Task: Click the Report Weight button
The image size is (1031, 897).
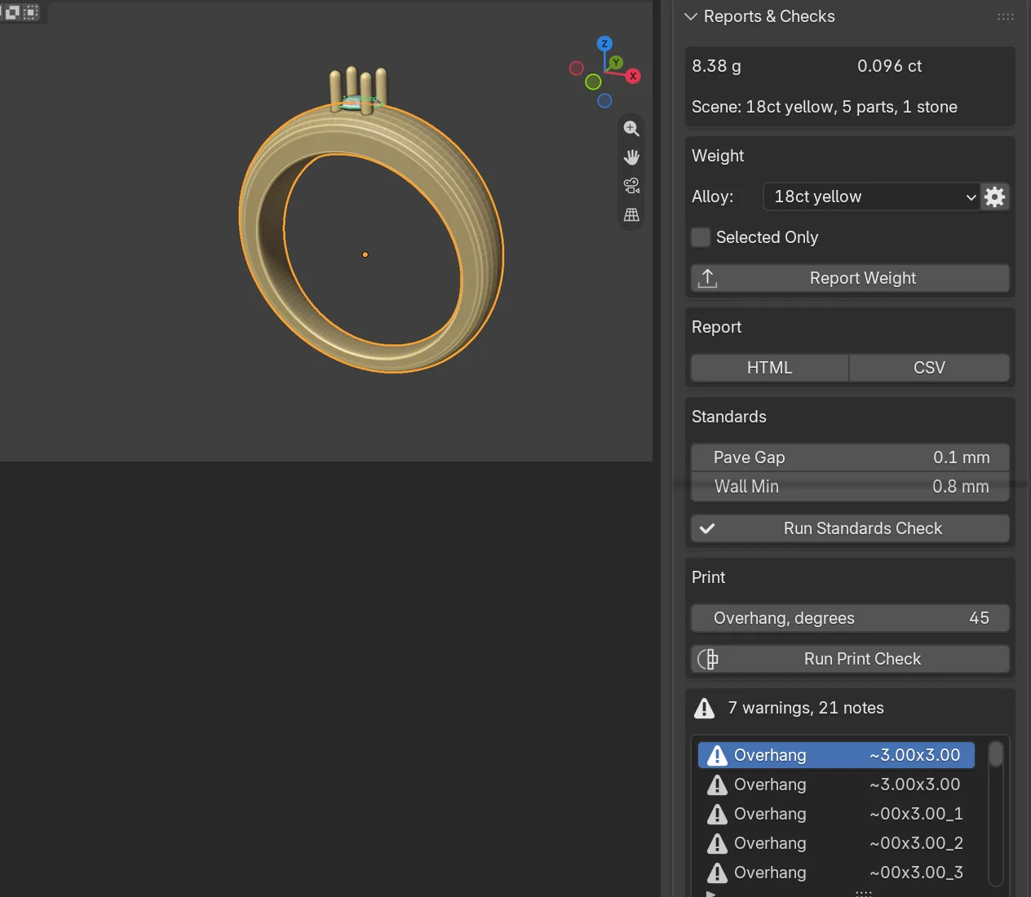Action: [x=850, y=278]
